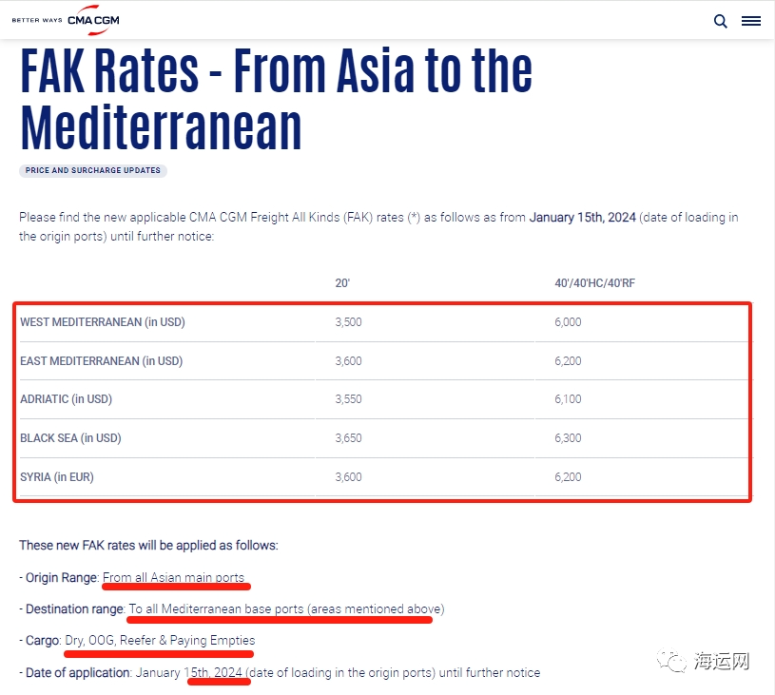Click 'From all Asian main ports' text

click(173, 577)
